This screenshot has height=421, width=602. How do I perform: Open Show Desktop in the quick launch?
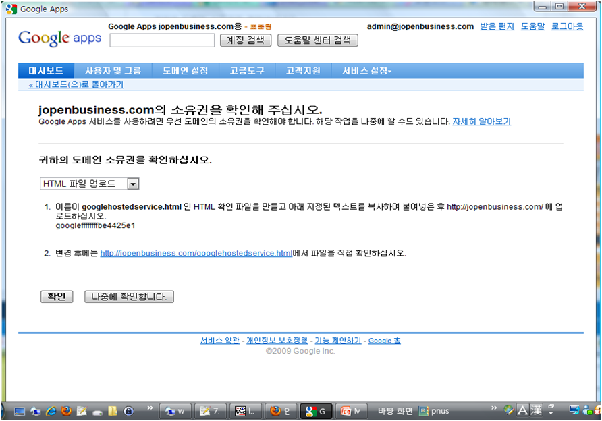click(x=19, y=412)
